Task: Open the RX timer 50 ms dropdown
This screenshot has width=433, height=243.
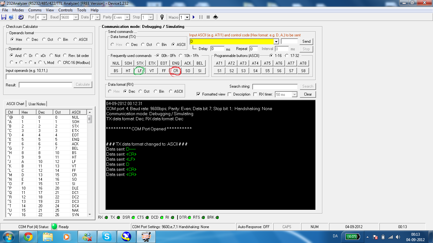Action: (x=294, y=94)
